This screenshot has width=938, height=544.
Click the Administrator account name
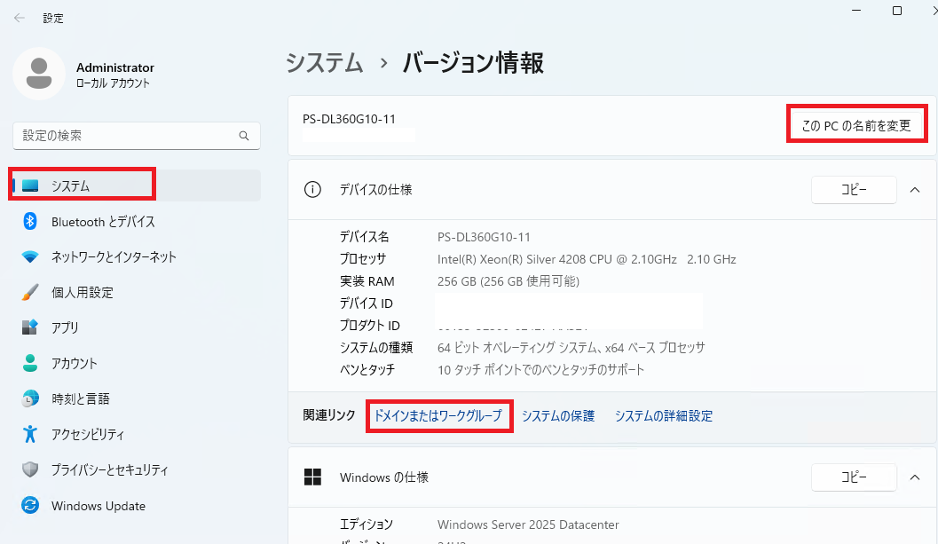(x=115, y=67)
